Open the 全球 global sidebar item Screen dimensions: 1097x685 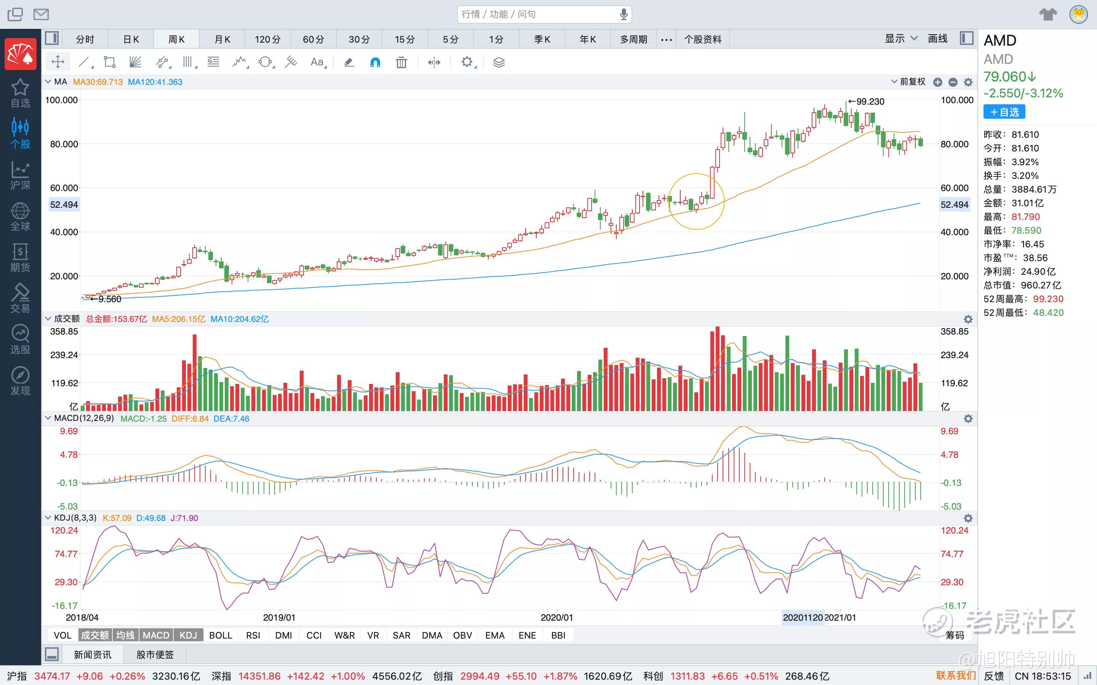pos(21,217)
